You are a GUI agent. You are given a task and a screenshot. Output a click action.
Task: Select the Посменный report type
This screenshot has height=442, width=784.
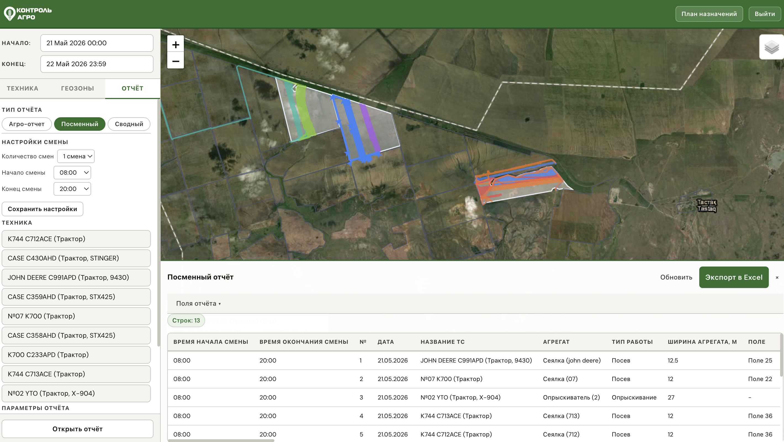[x=80, y=124]
